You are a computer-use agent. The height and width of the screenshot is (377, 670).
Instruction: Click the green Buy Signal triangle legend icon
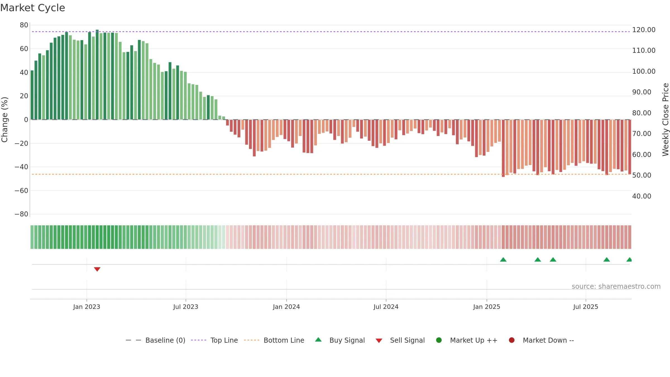pos(318,340)
